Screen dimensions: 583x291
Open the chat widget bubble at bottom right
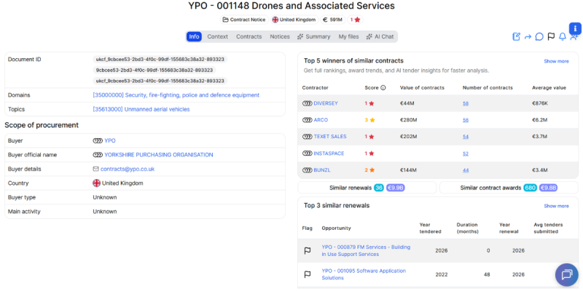click(567, 275)
